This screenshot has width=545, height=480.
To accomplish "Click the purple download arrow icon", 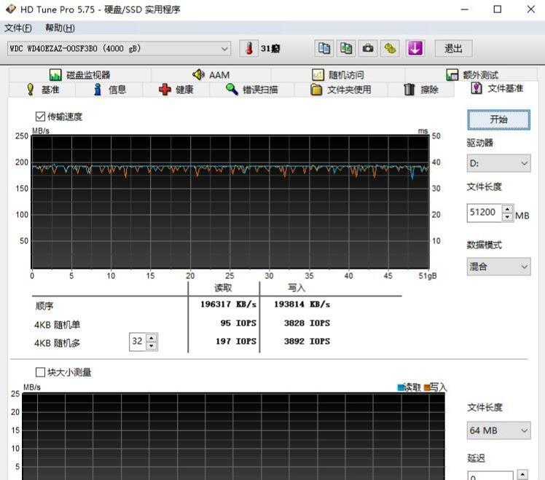I will coord(415,48).
